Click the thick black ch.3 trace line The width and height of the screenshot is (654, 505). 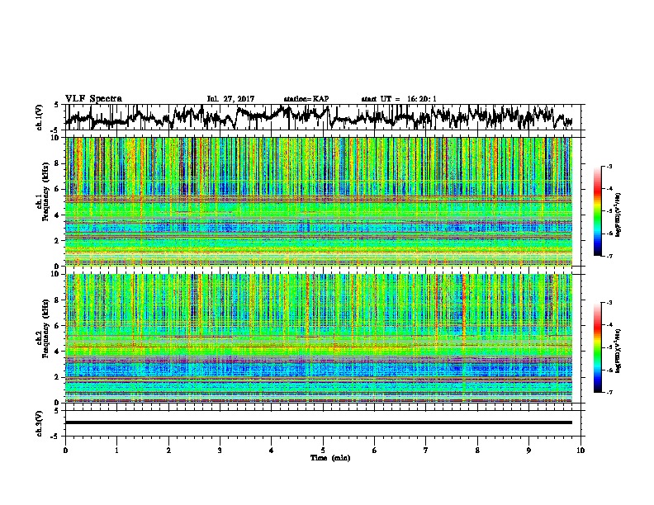pos(319,422)
